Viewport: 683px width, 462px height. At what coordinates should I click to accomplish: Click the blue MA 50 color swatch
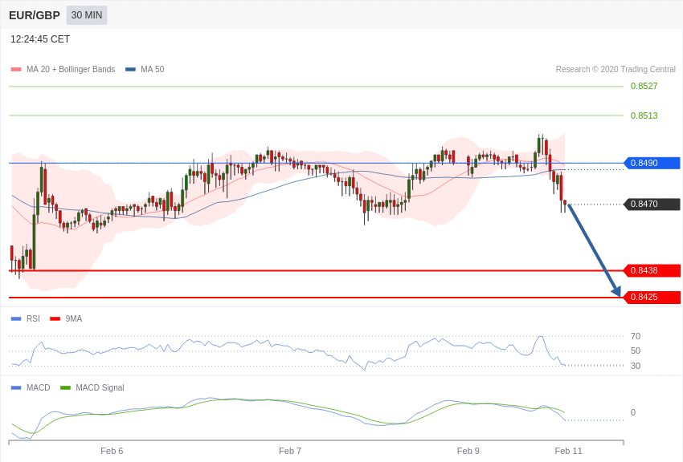tap(130, 70)
